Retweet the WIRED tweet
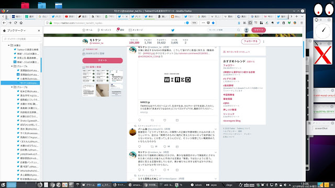The height and width of the screenshot is (188, 335). (152, 120)
